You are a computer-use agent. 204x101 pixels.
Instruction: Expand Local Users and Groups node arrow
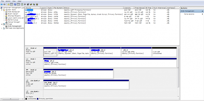click(x=4, y=18)
